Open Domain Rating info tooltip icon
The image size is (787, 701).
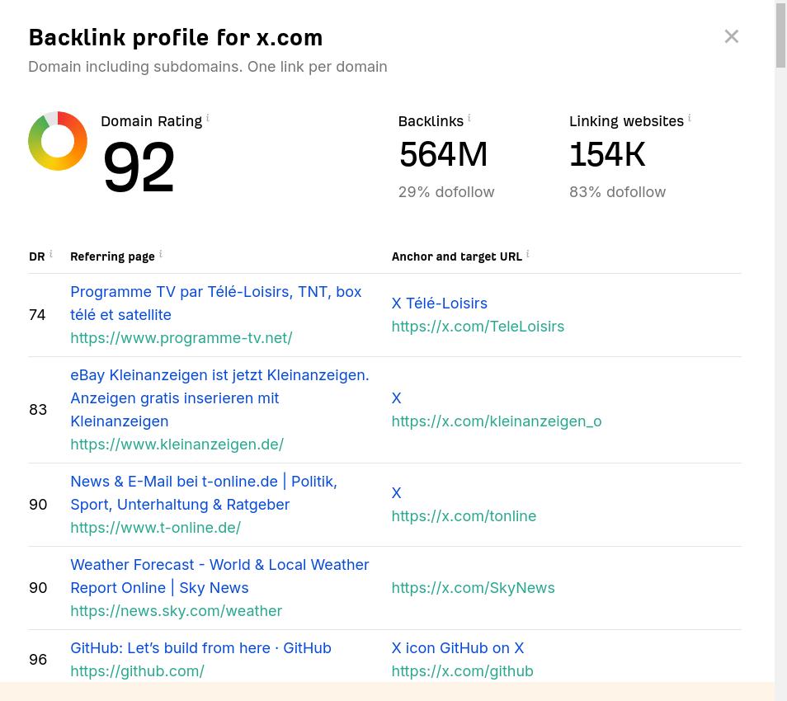pos(208,118)
